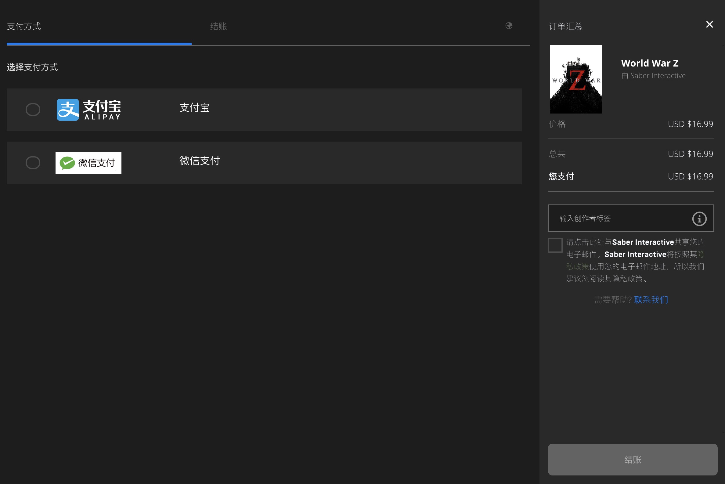This screenshot has height=484, width=725.
Task: Click the Alipay logo
Action: [88, 110]
